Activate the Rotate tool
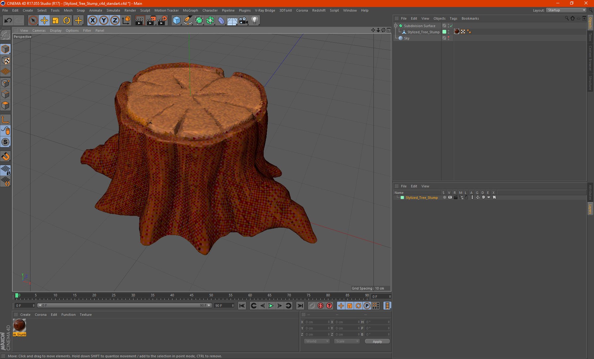 tap(67, 20)
